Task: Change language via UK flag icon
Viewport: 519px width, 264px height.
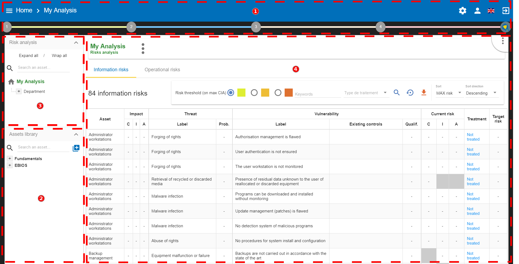Action: pyautogui.click(x=491, y=11)
